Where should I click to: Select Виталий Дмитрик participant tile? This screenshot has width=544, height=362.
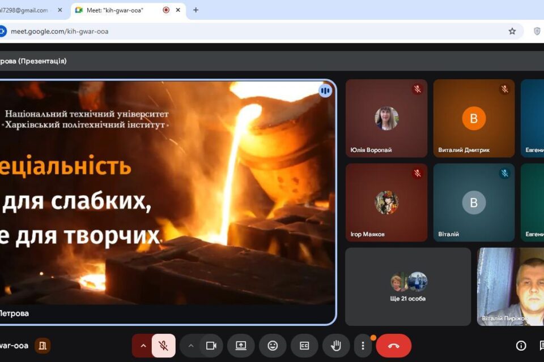(x=474, y=118)
